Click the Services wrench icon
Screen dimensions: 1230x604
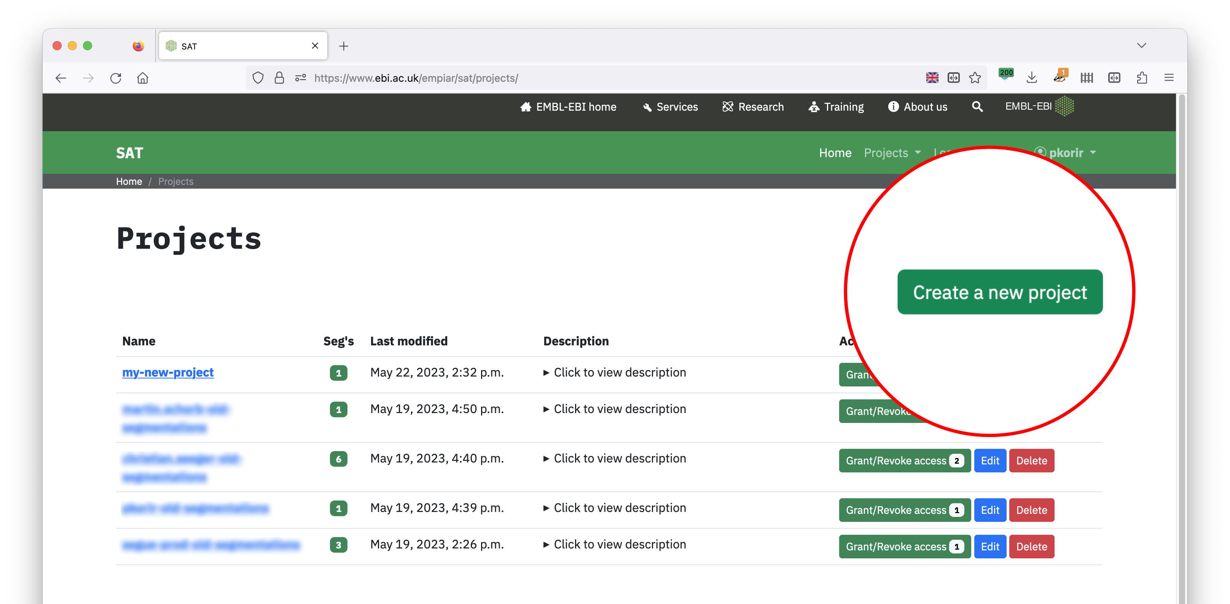pos(647,107)
